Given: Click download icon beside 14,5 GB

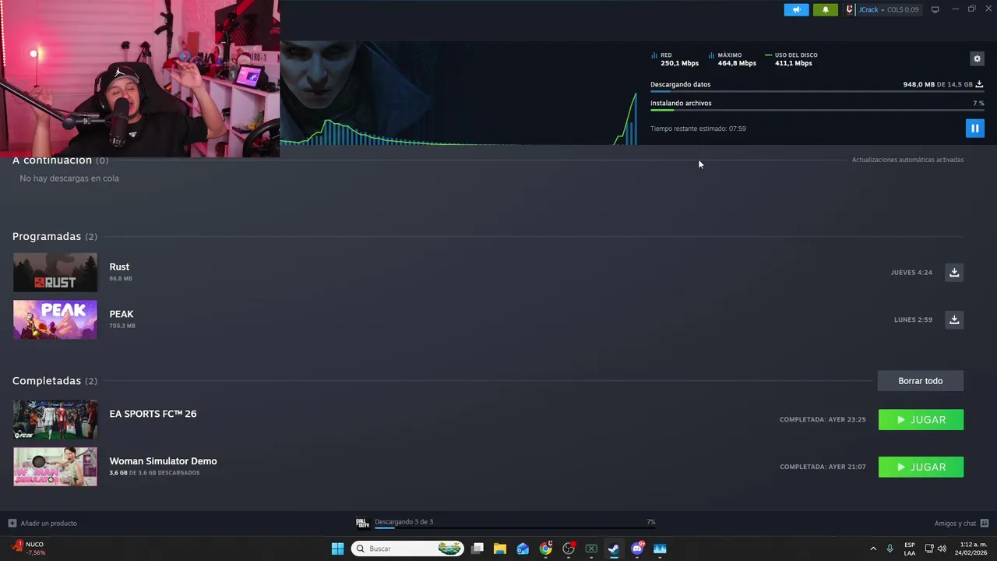Looking at the screenshot, I should point(979,84).
